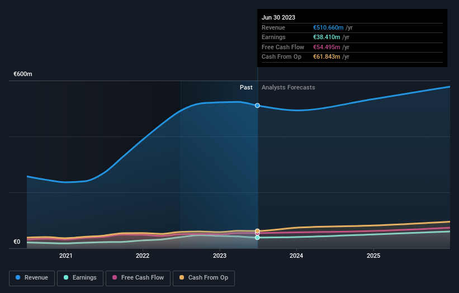Viewport: 459px width, 293px height.
Task: Select the 2022 x-axis label
Action: tap(143, 256)
